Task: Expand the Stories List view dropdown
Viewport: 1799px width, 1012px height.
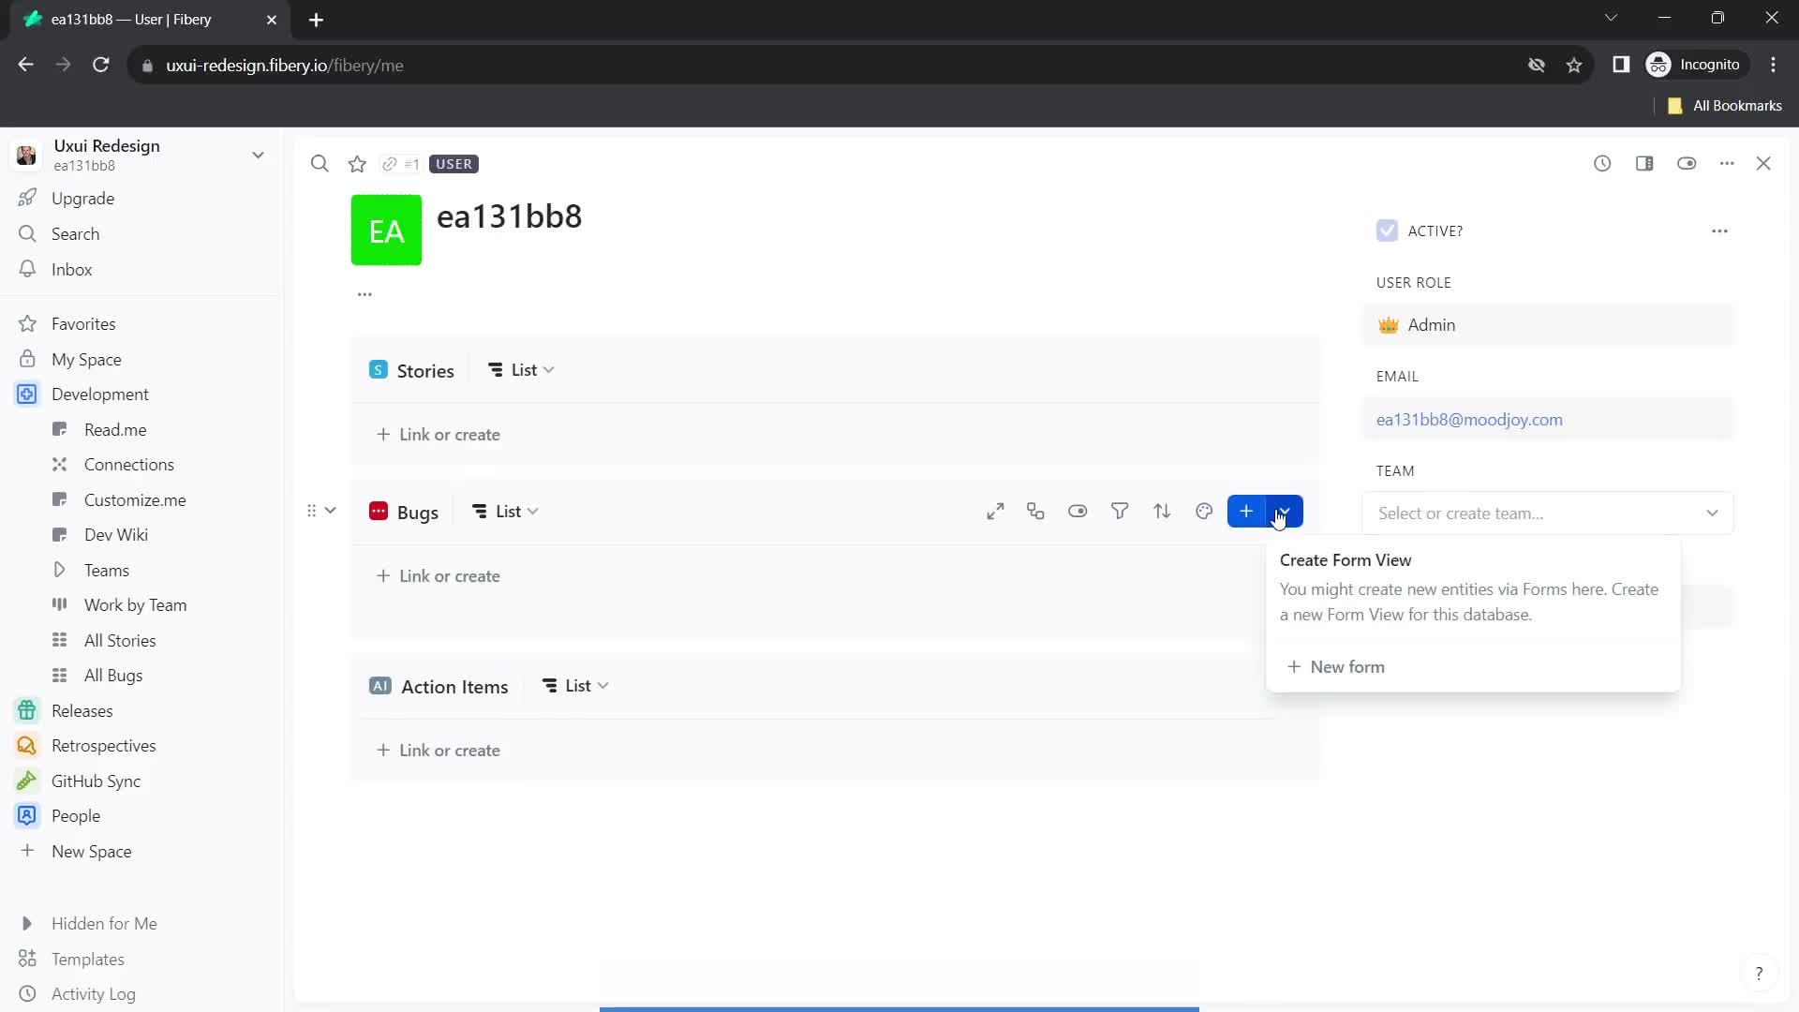Action: (x=550, y=369)
